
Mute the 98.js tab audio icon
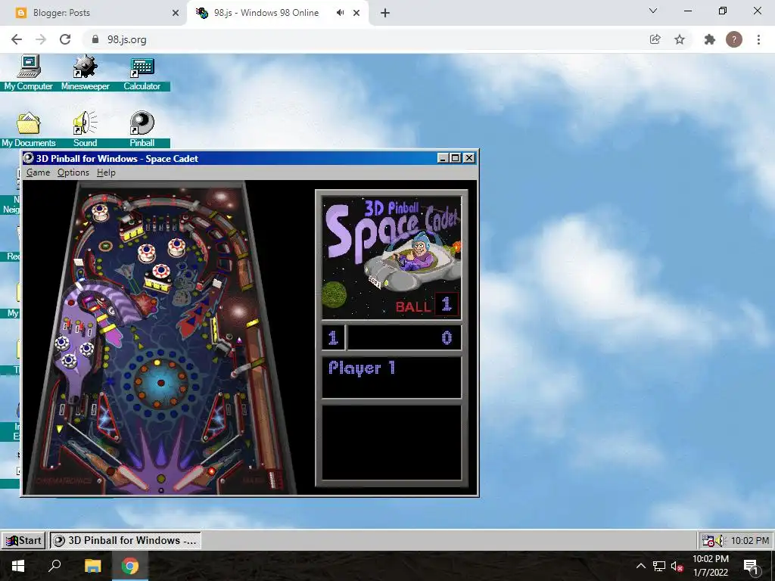(340, 13)
